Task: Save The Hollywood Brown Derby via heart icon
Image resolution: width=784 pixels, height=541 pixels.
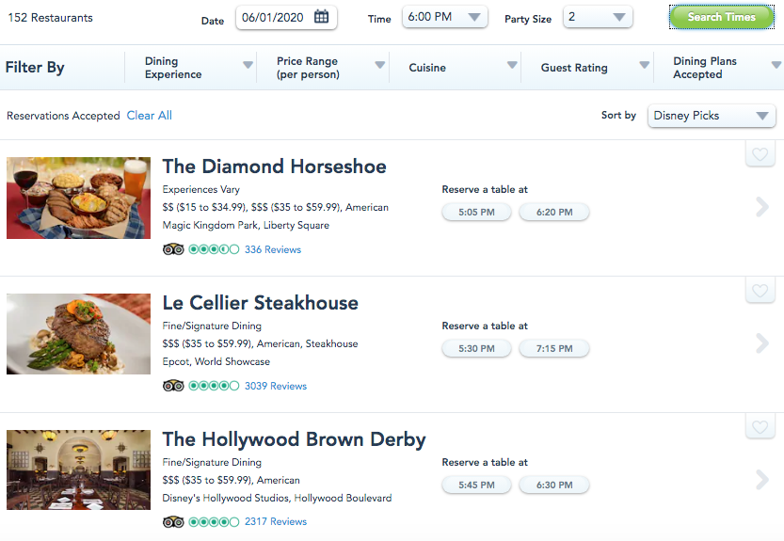Action: point(760,428)
